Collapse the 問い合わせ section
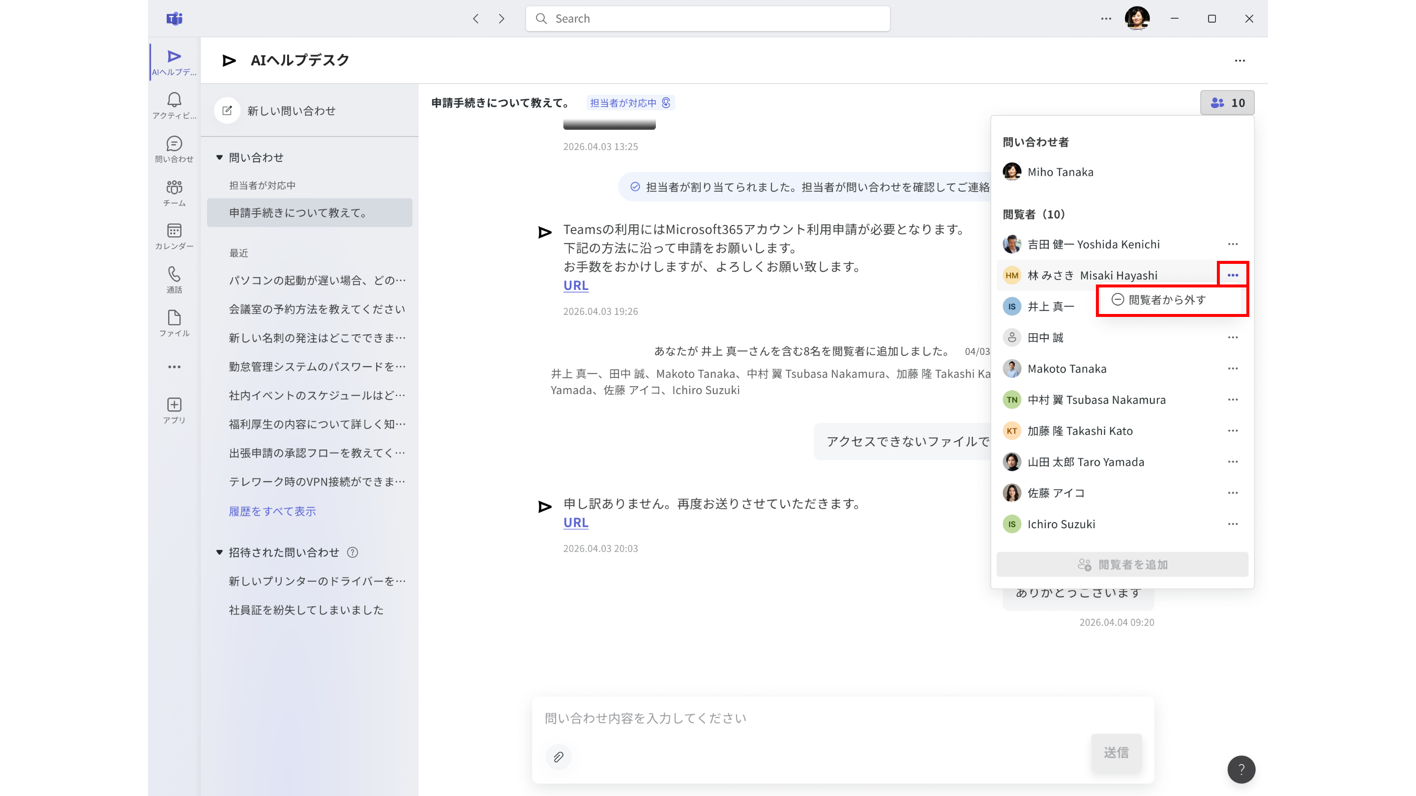This screenshot has height=796, width=1416. pyautogui.click(x=219, y=158)
